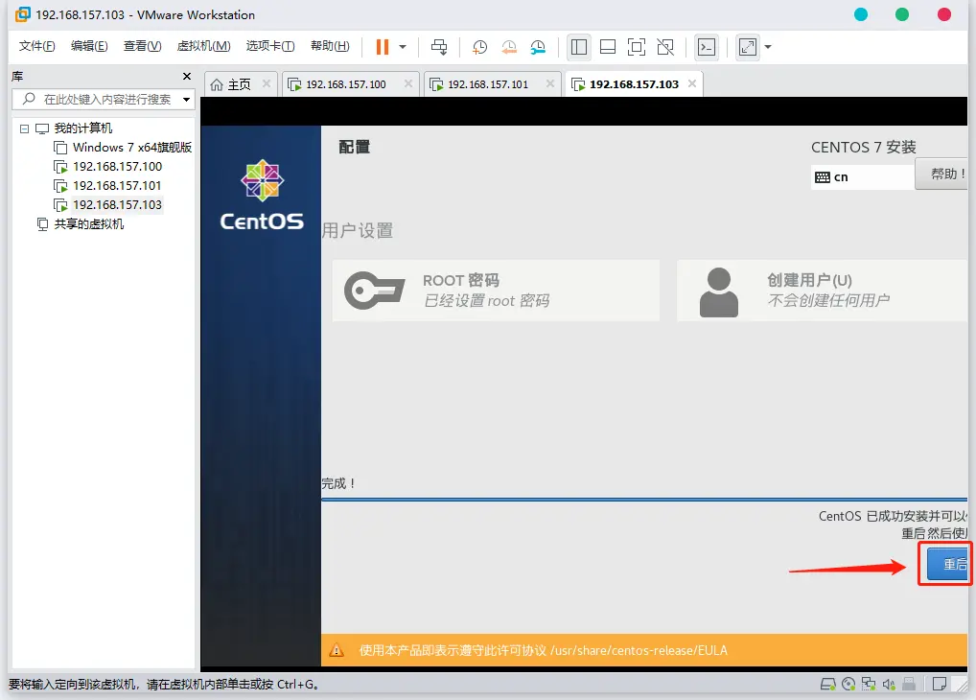Close the 主页 tab

[267, 83]
